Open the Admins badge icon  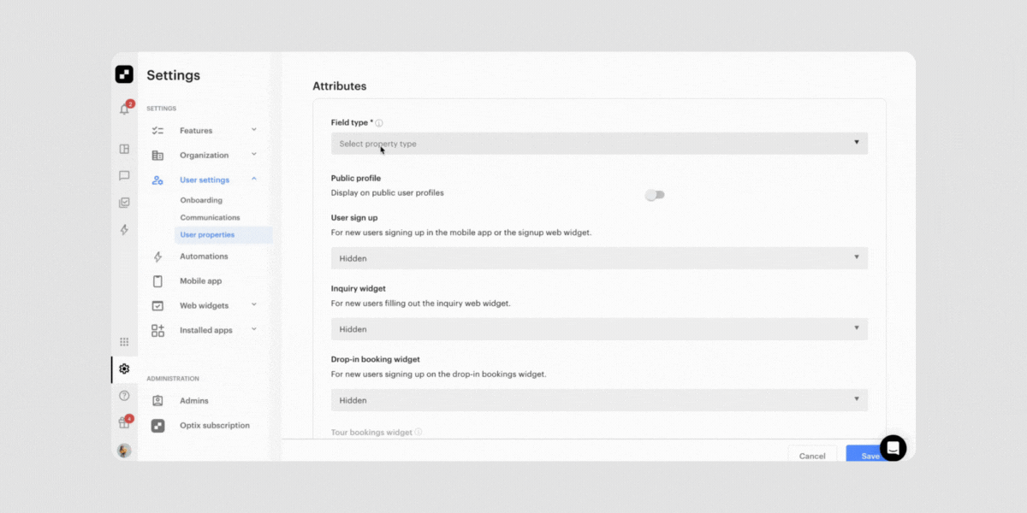coord(157,400)
